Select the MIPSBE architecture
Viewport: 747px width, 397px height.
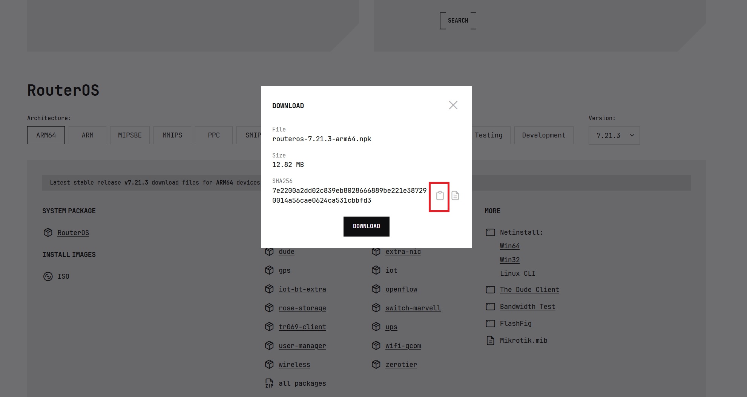click(x=130, y=135)
